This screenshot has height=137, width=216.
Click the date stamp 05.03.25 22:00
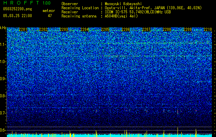(x=18, y=16)
